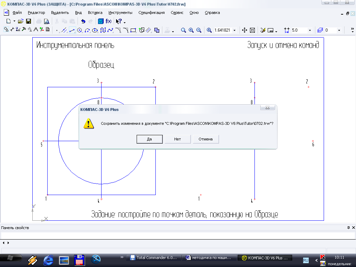Select the Line segment tool

(x=72, y=30)
